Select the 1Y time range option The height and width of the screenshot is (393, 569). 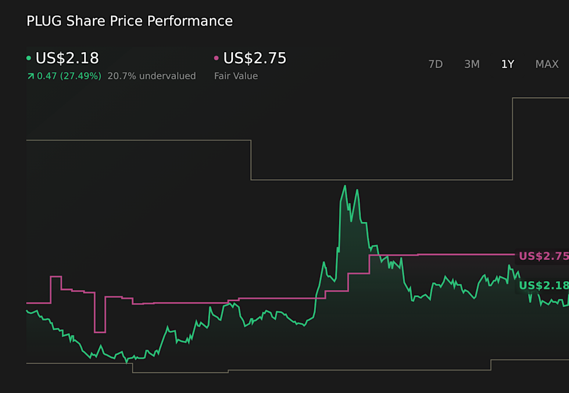507,65
